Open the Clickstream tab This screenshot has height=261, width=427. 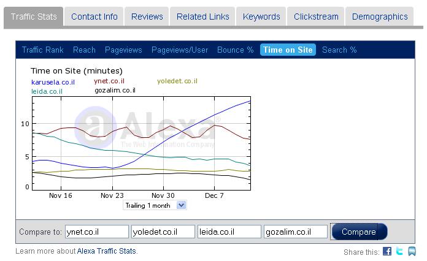click(x=316, y=17)
